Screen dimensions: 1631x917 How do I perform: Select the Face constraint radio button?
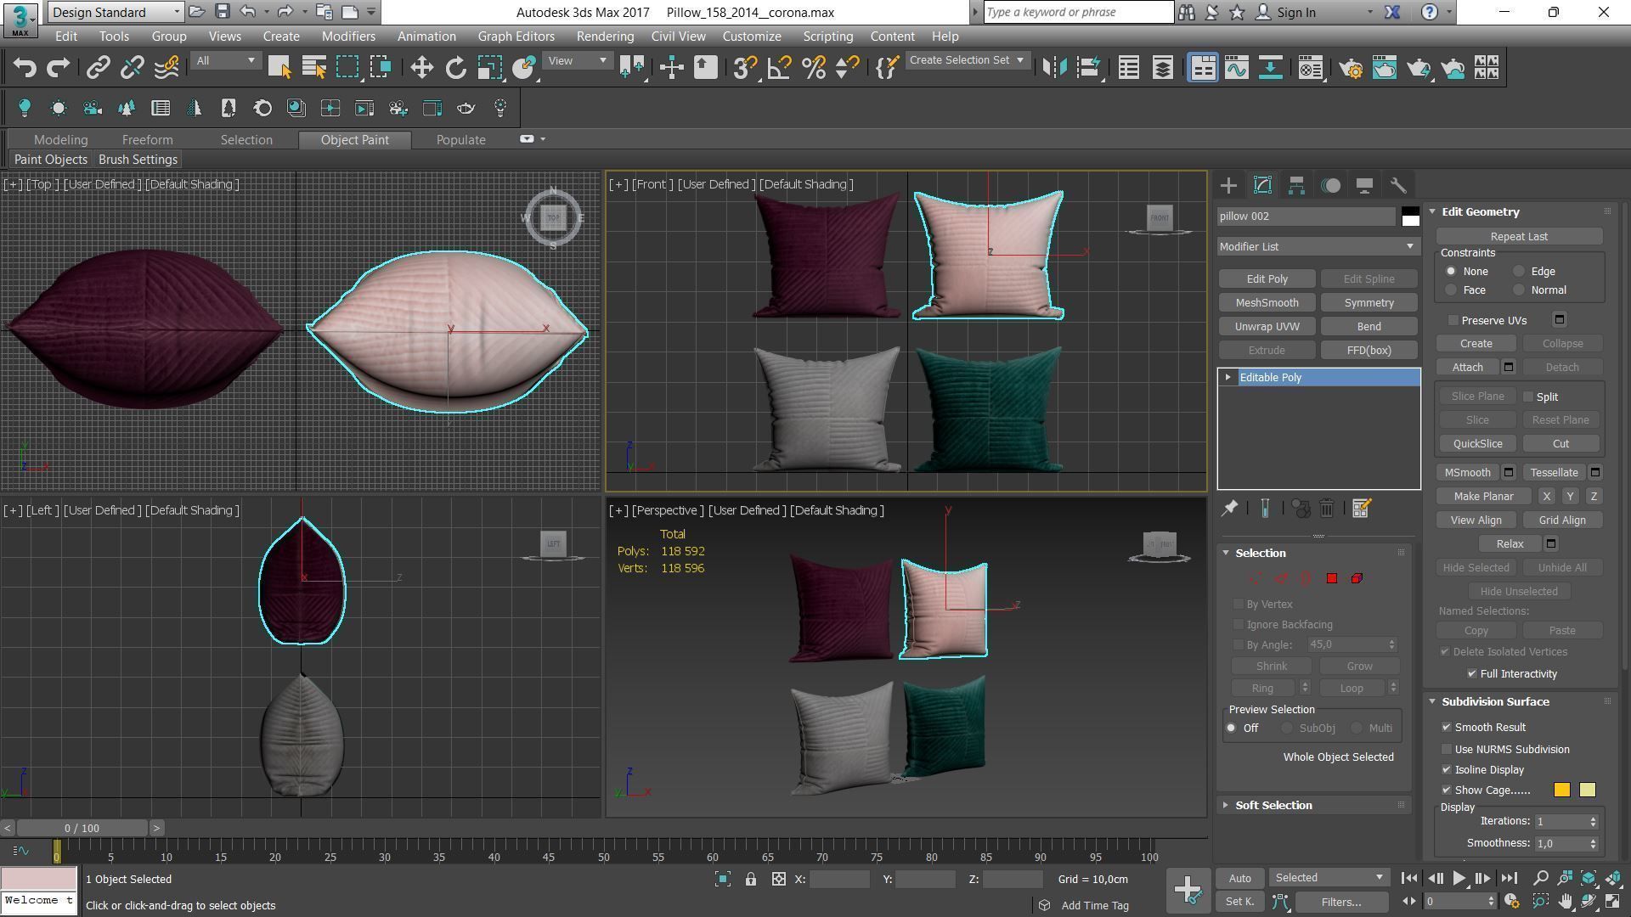1451,290
